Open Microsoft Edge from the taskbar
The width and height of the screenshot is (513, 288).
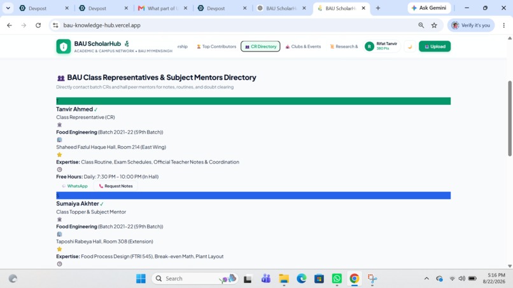tap(301, 278)
